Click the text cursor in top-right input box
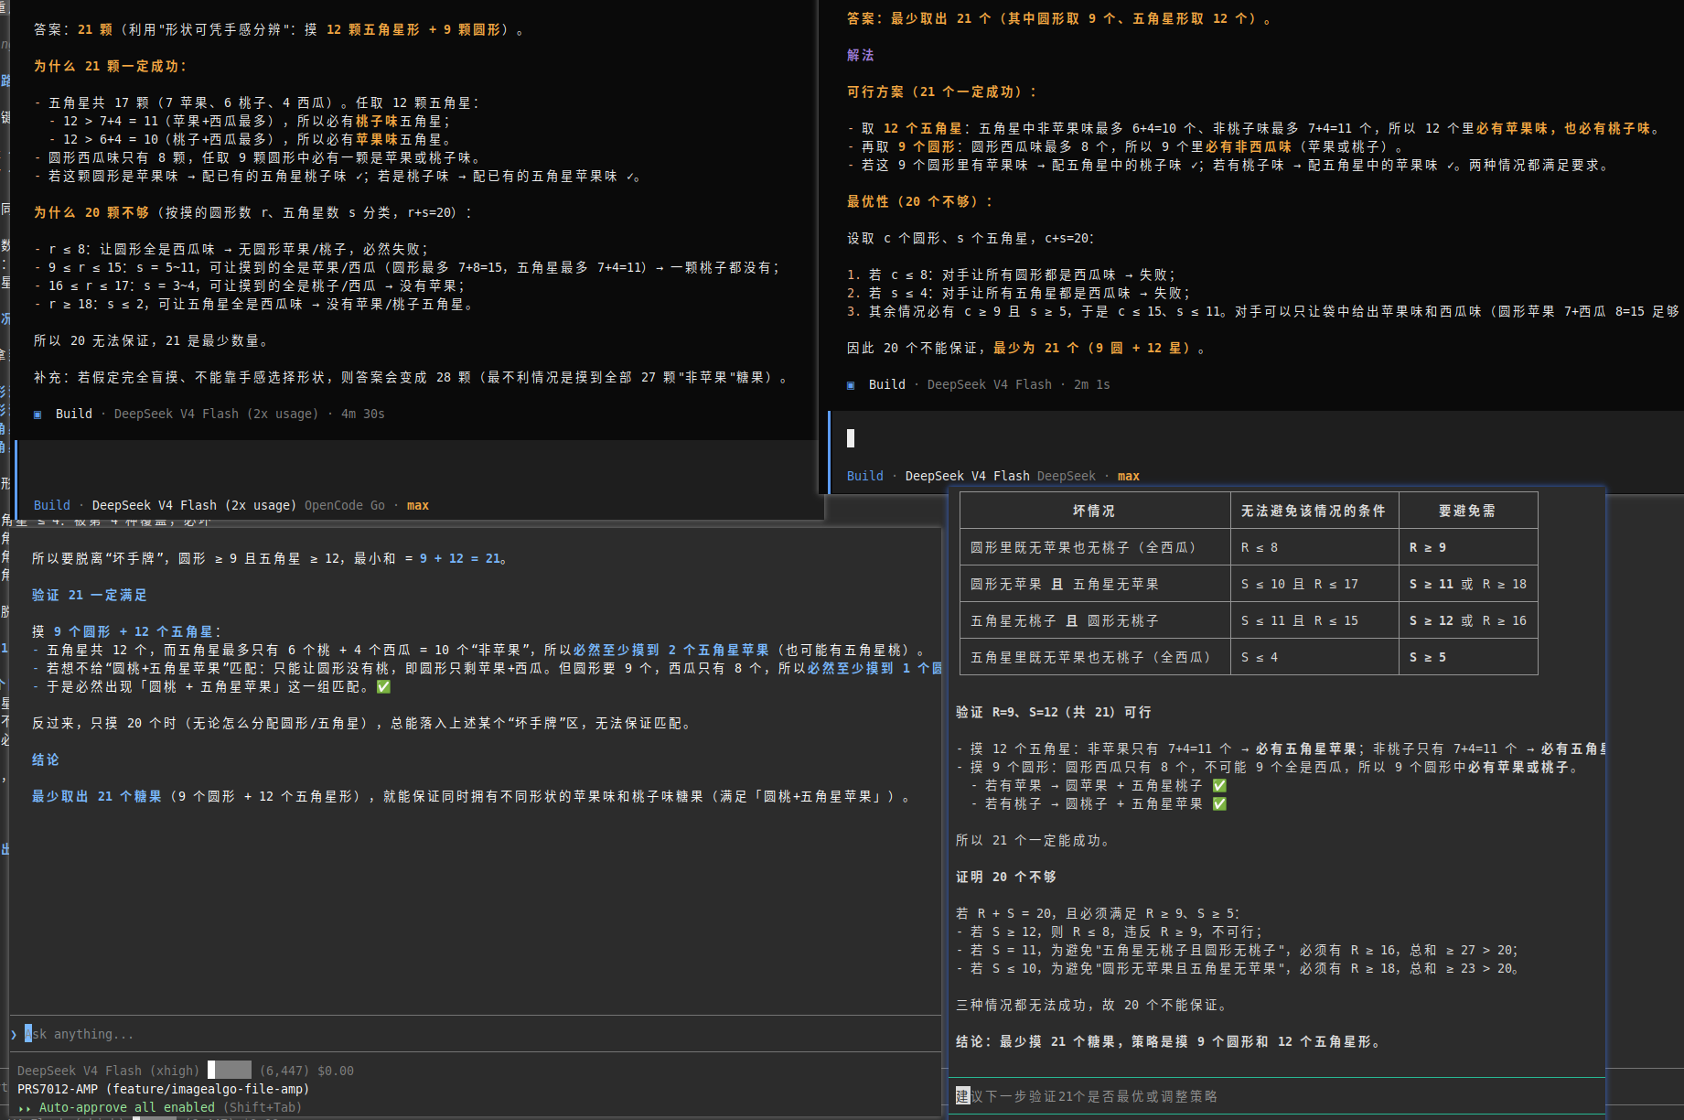Viewport: 1684px width, 1120px height. tap(851, 438)
